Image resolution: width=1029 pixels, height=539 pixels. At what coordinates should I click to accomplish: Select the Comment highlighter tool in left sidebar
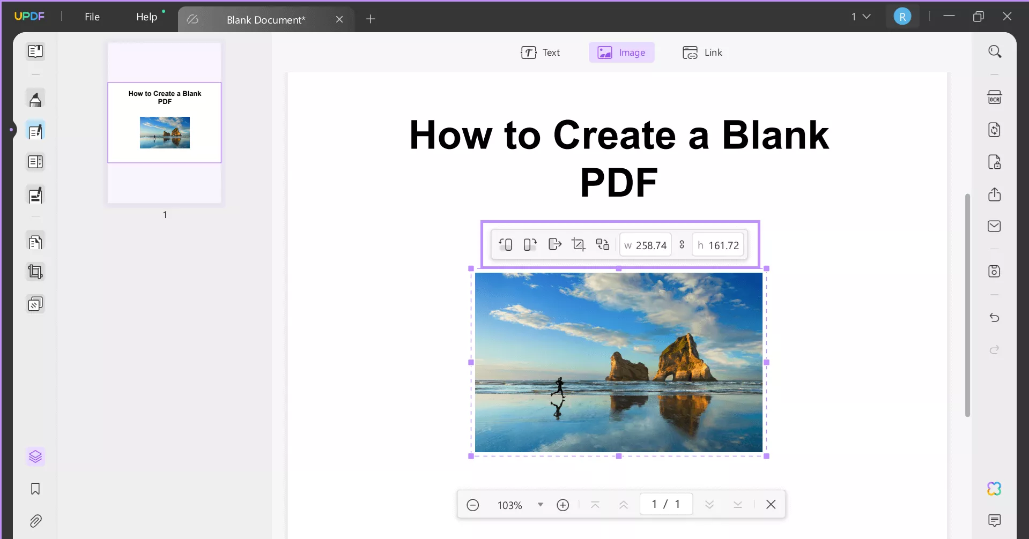(35, 99)
